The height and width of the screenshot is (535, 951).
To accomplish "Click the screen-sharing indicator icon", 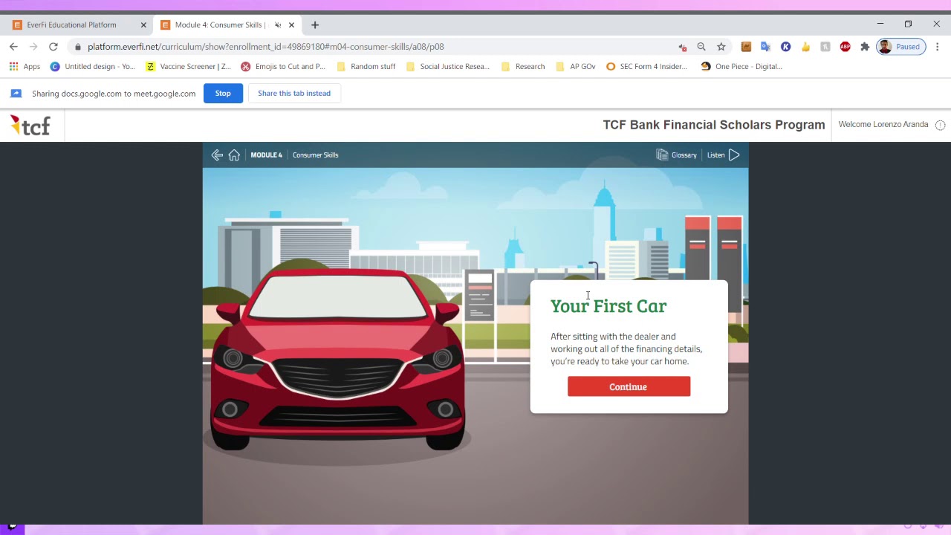I will pyautogui.click(x=16, y=93).
